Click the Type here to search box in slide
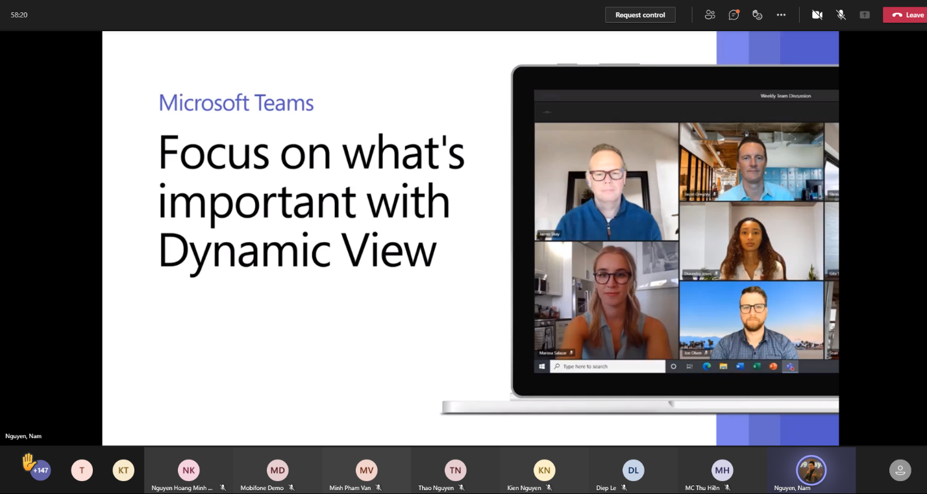 pos(608,366)
